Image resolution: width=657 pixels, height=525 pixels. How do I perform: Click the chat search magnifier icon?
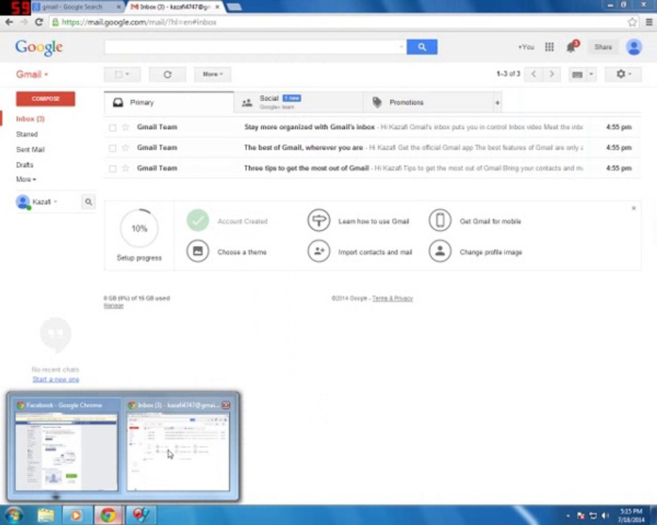coord(89,201)
